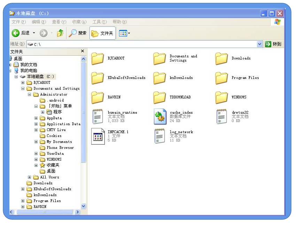
Task: Expand the 程序 tree node
Action: [43, 112]
